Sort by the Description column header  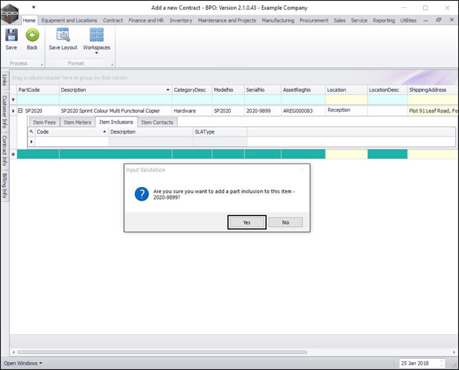pos(116,90)
